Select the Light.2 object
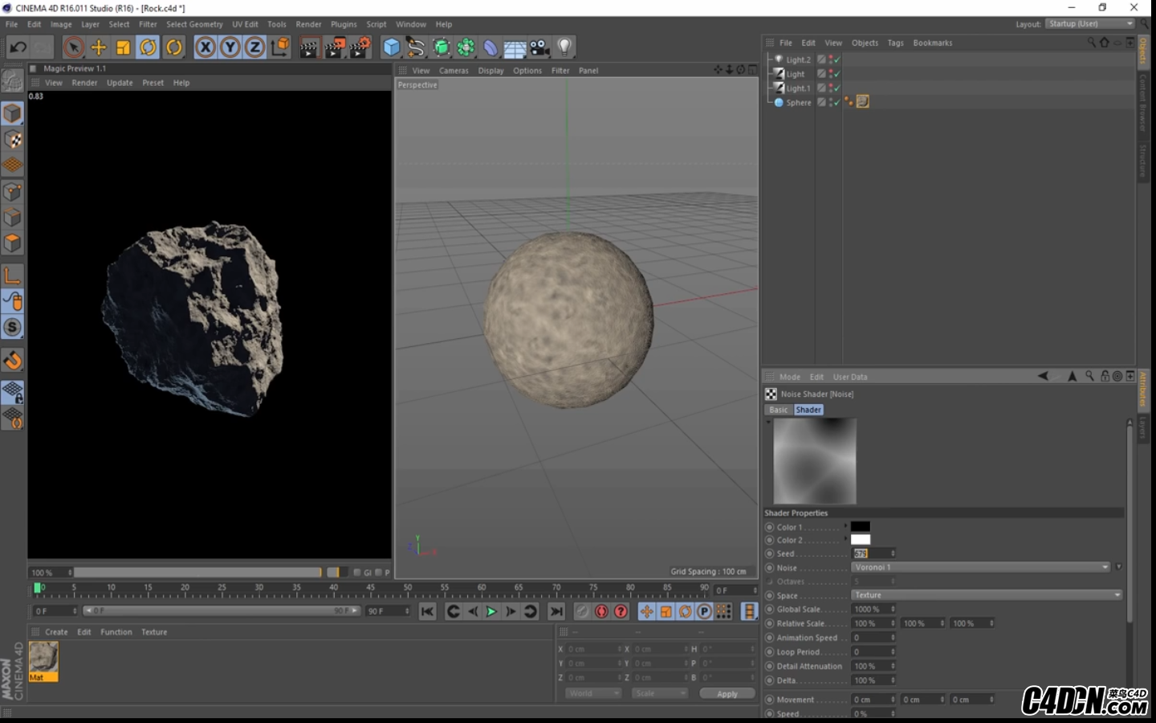Screen dimensions: 1156x723 coord(798,60)
